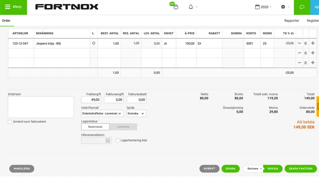Viewport: 319px width, 179px height.
Task: Delete the second order row
Action: pyautogui.click(x=306, y=53)
